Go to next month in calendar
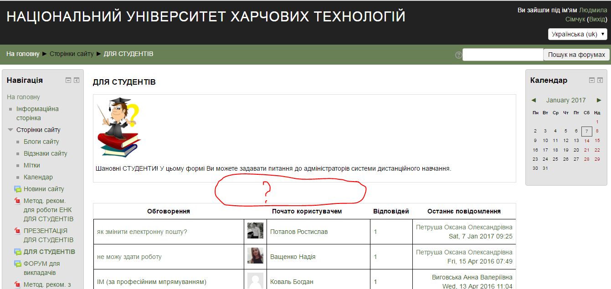611x289 pixels. tap(599, 100)
